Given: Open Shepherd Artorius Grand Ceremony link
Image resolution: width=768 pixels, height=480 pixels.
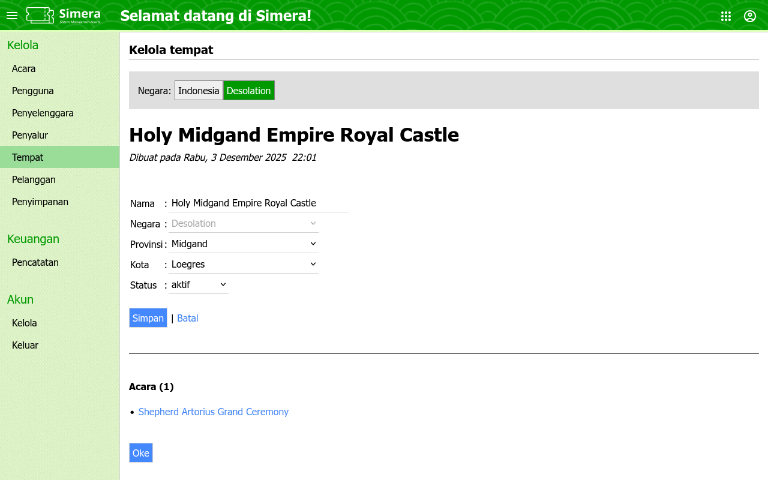Looking at the screenshot, I should pos(213,412).
